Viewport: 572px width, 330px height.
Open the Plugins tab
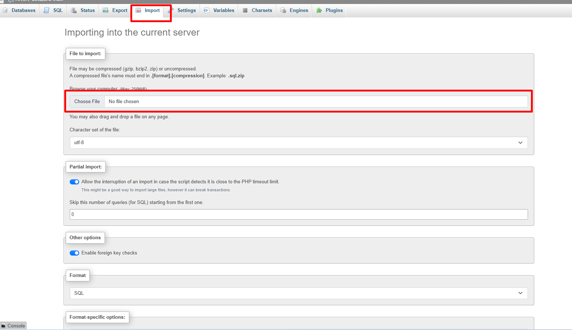pyautogui.click(x=334, y=11)
